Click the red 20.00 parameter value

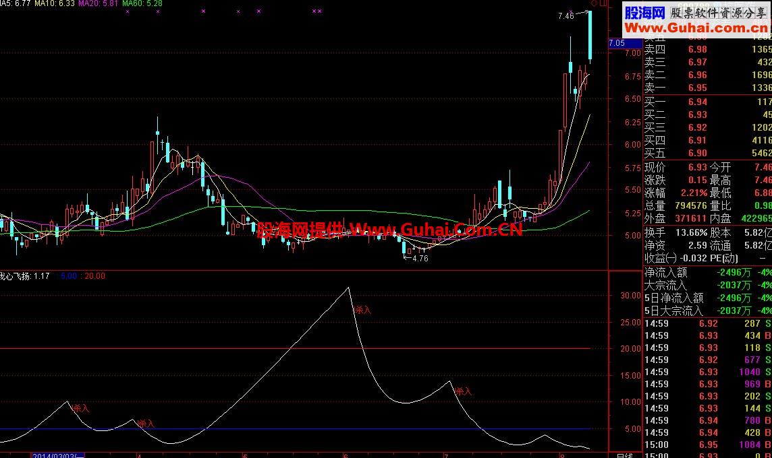(x=94, y=276)
